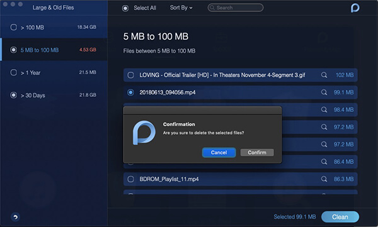Click the back arrow icon in sidebar bottom
Image resolution: width=378 pixels, height=227 pixels.
15,217
